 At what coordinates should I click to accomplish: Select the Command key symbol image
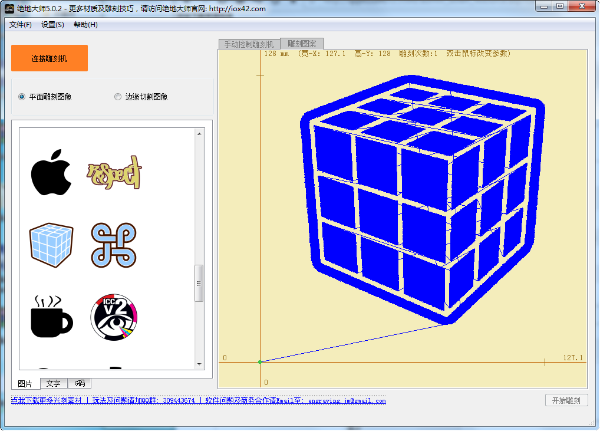(114, 245)
